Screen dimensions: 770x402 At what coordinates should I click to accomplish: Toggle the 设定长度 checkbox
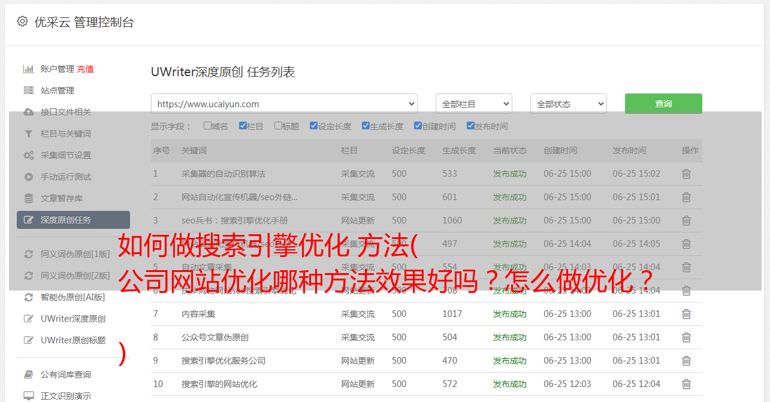[x=313, y=126]
